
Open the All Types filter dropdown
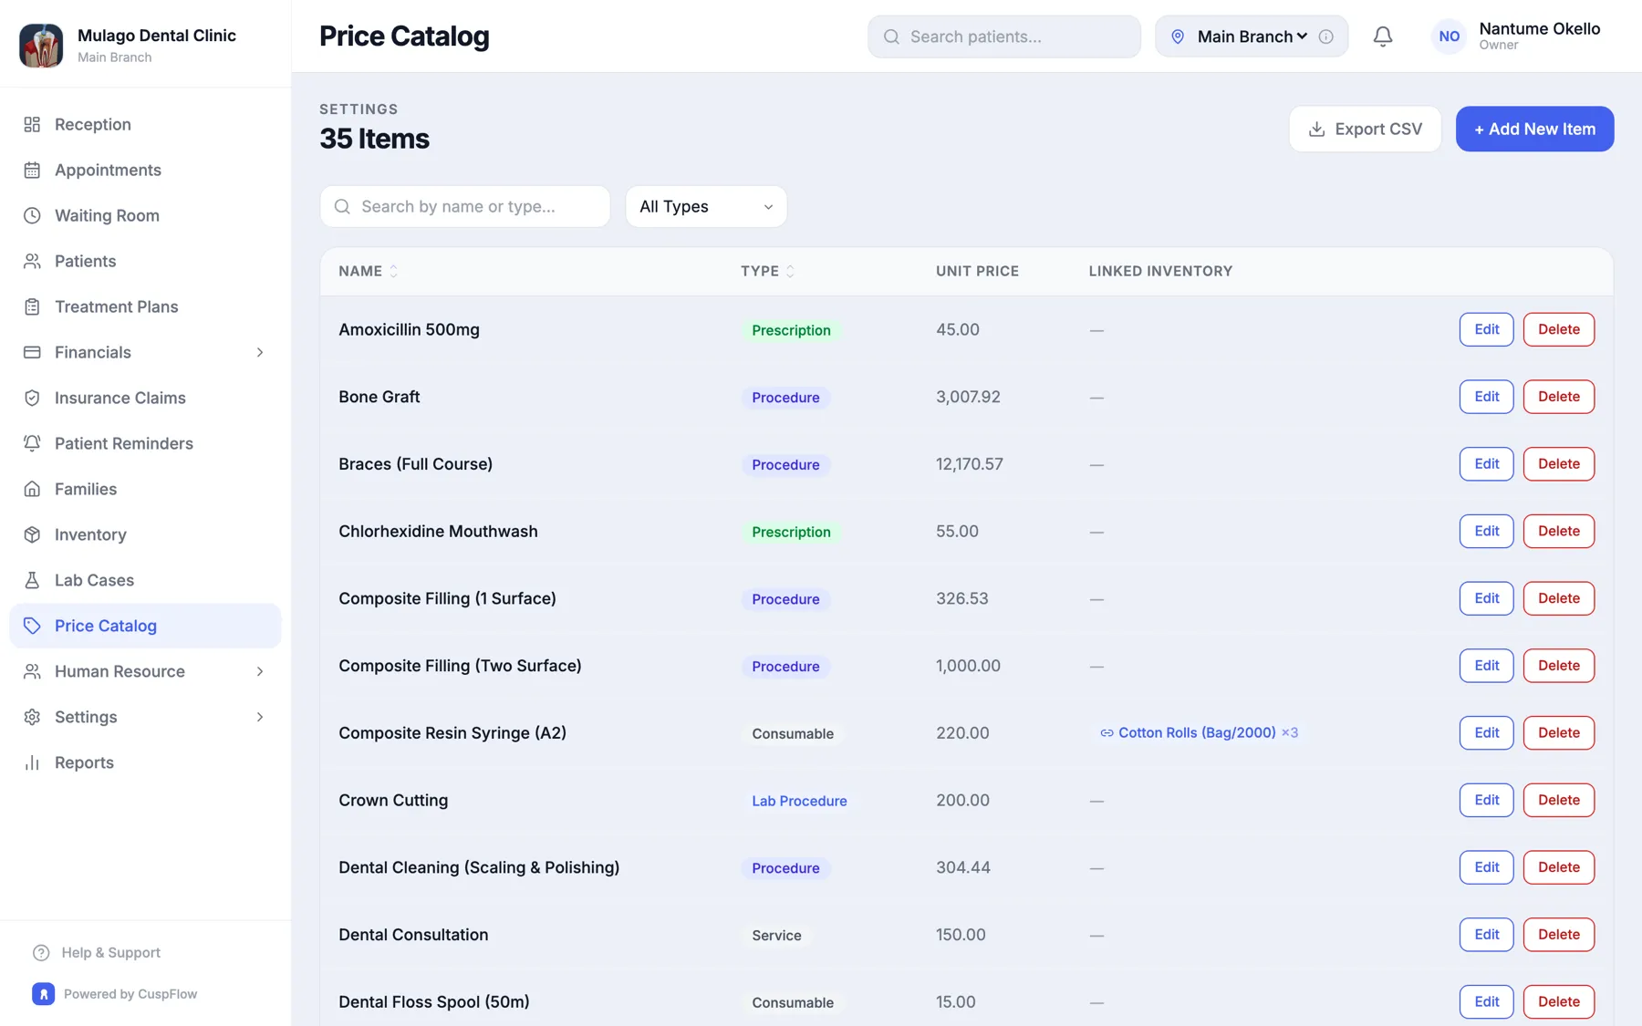pos(706,207)
